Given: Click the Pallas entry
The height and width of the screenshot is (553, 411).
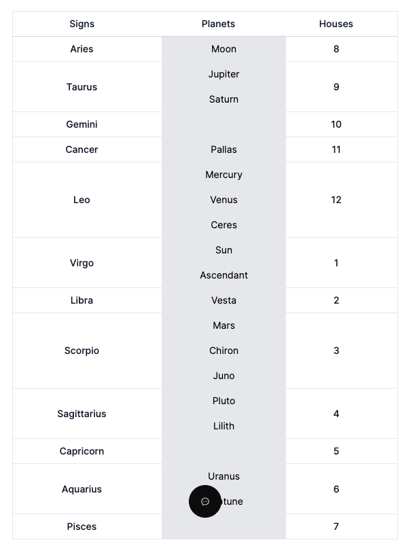Looking at the screenshot, I should 224,149.
